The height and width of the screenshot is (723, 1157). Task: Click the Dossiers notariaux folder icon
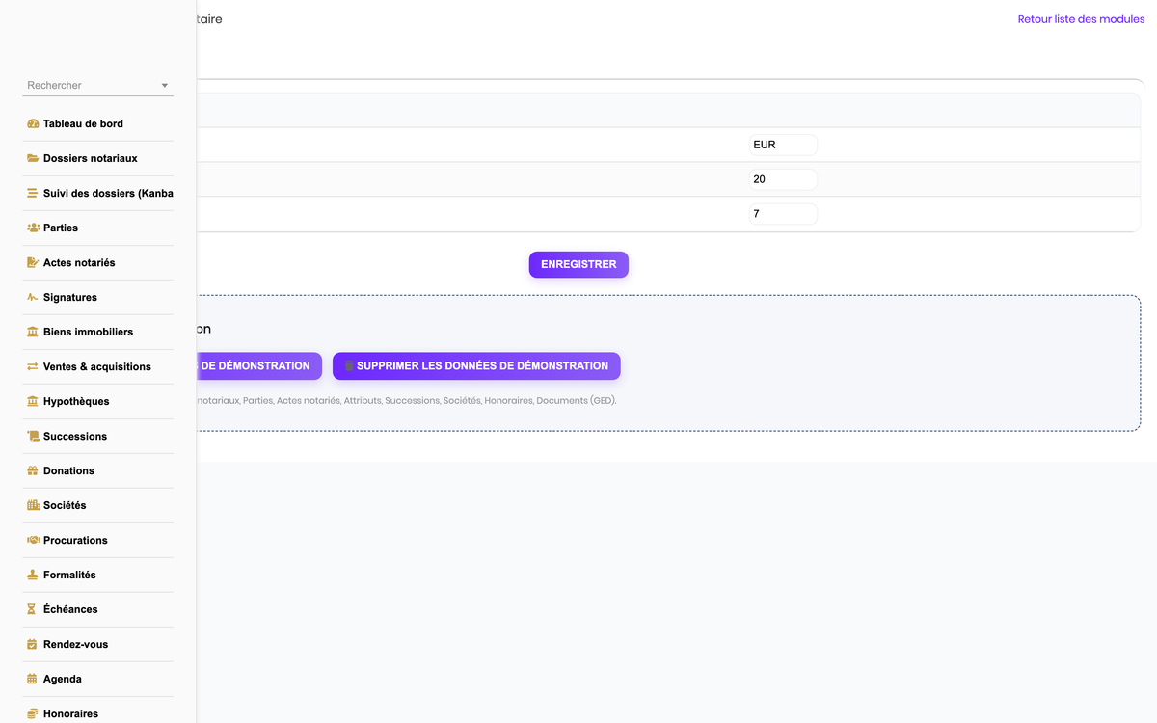33,158
